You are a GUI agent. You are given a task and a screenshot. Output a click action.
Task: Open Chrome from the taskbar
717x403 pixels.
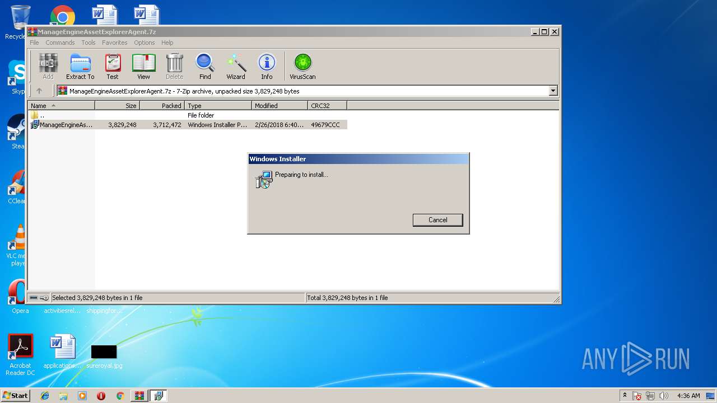120,396
